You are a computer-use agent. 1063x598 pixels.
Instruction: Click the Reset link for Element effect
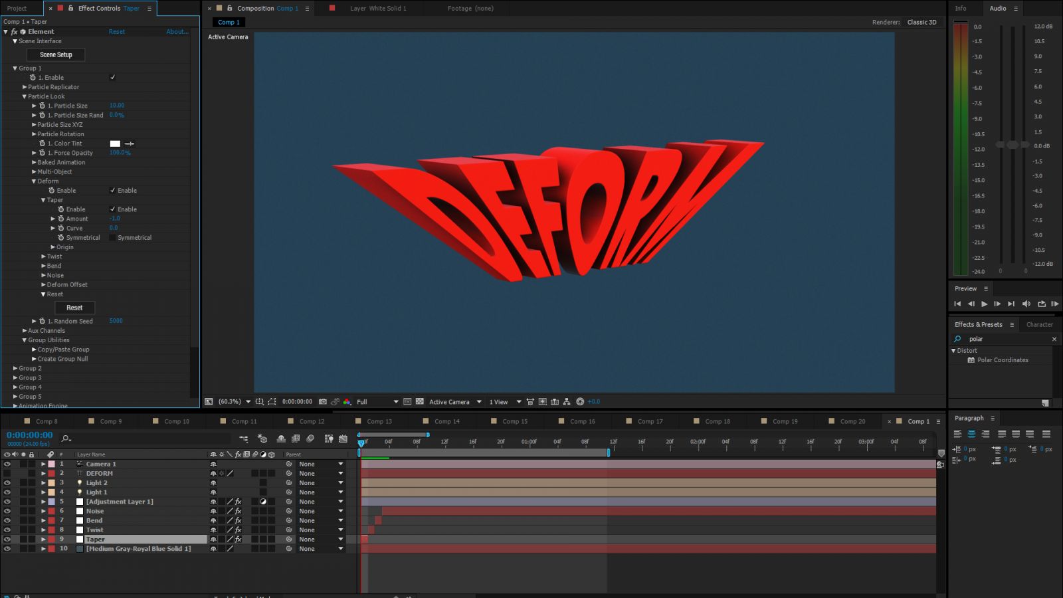117,32
